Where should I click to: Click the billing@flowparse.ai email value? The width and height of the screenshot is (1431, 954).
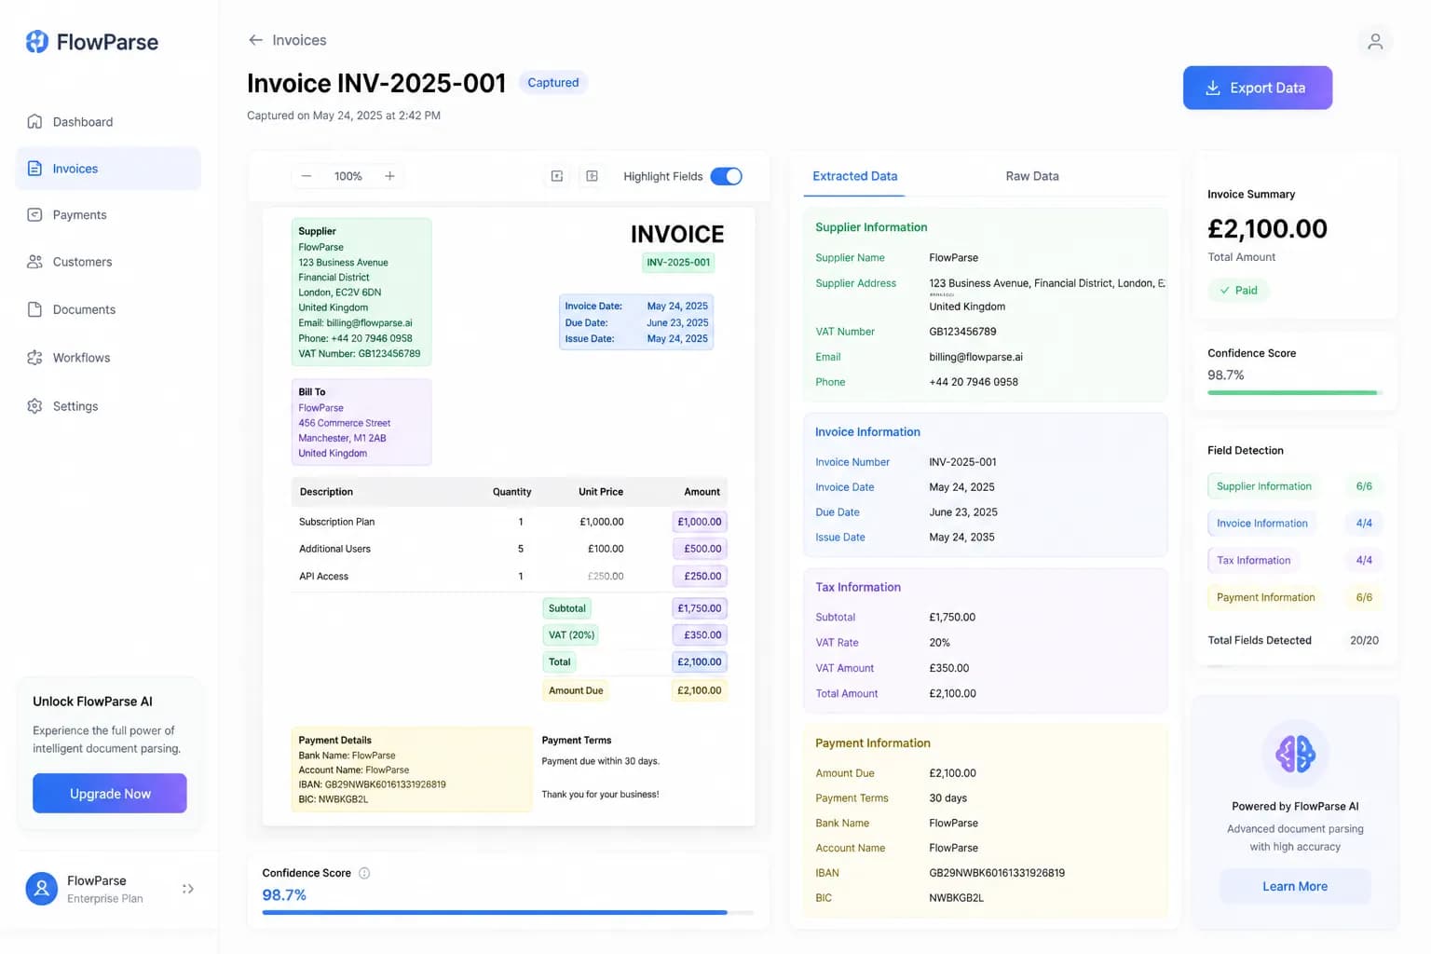tap(975, 357)
